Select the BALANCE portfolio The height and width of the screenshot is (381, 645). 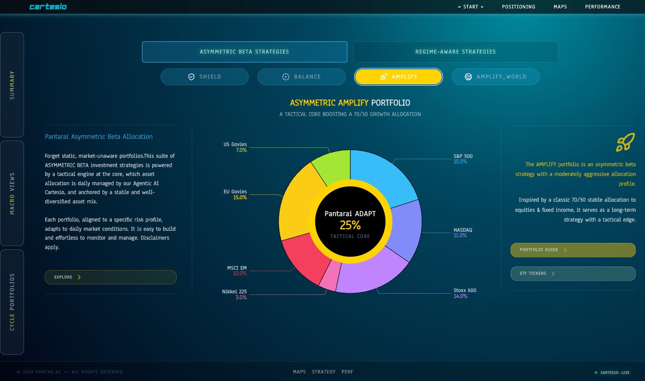301,77
